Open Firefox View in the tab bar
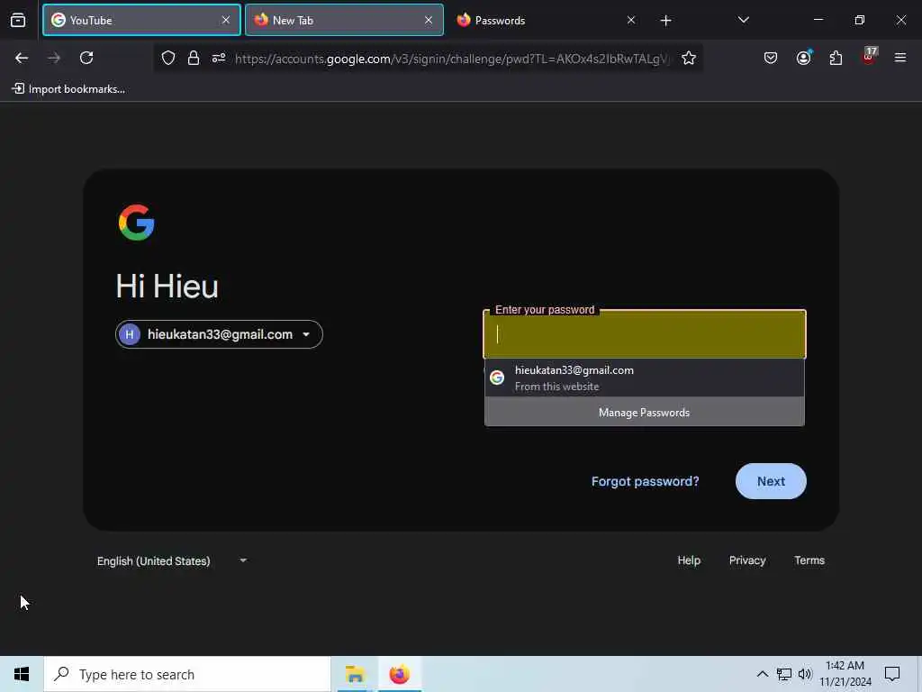This screenshot has height=692, width=922. (18, 20)
